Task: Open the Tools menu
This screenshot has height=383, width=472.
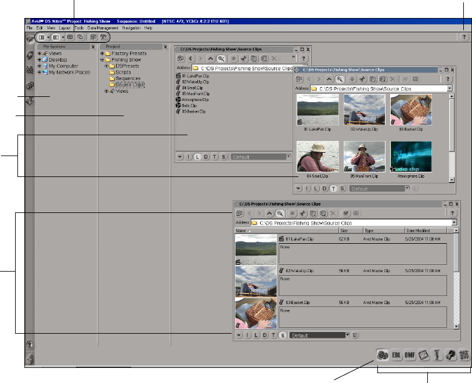Action: 79,28
